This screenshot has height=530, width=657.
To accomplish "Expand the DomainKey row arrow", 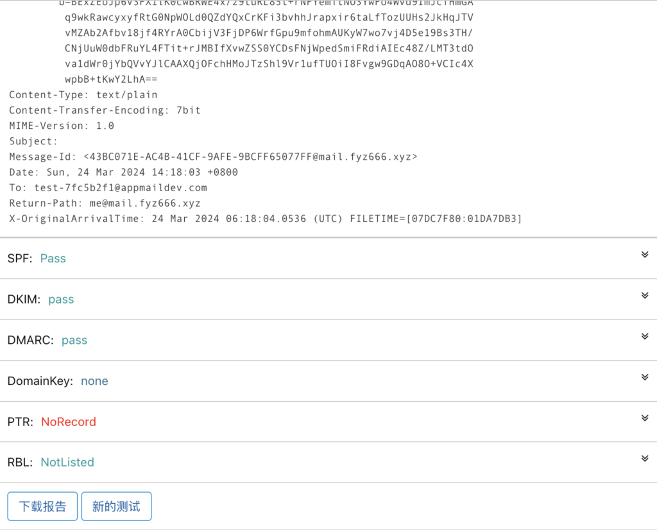I will point(645,377).
